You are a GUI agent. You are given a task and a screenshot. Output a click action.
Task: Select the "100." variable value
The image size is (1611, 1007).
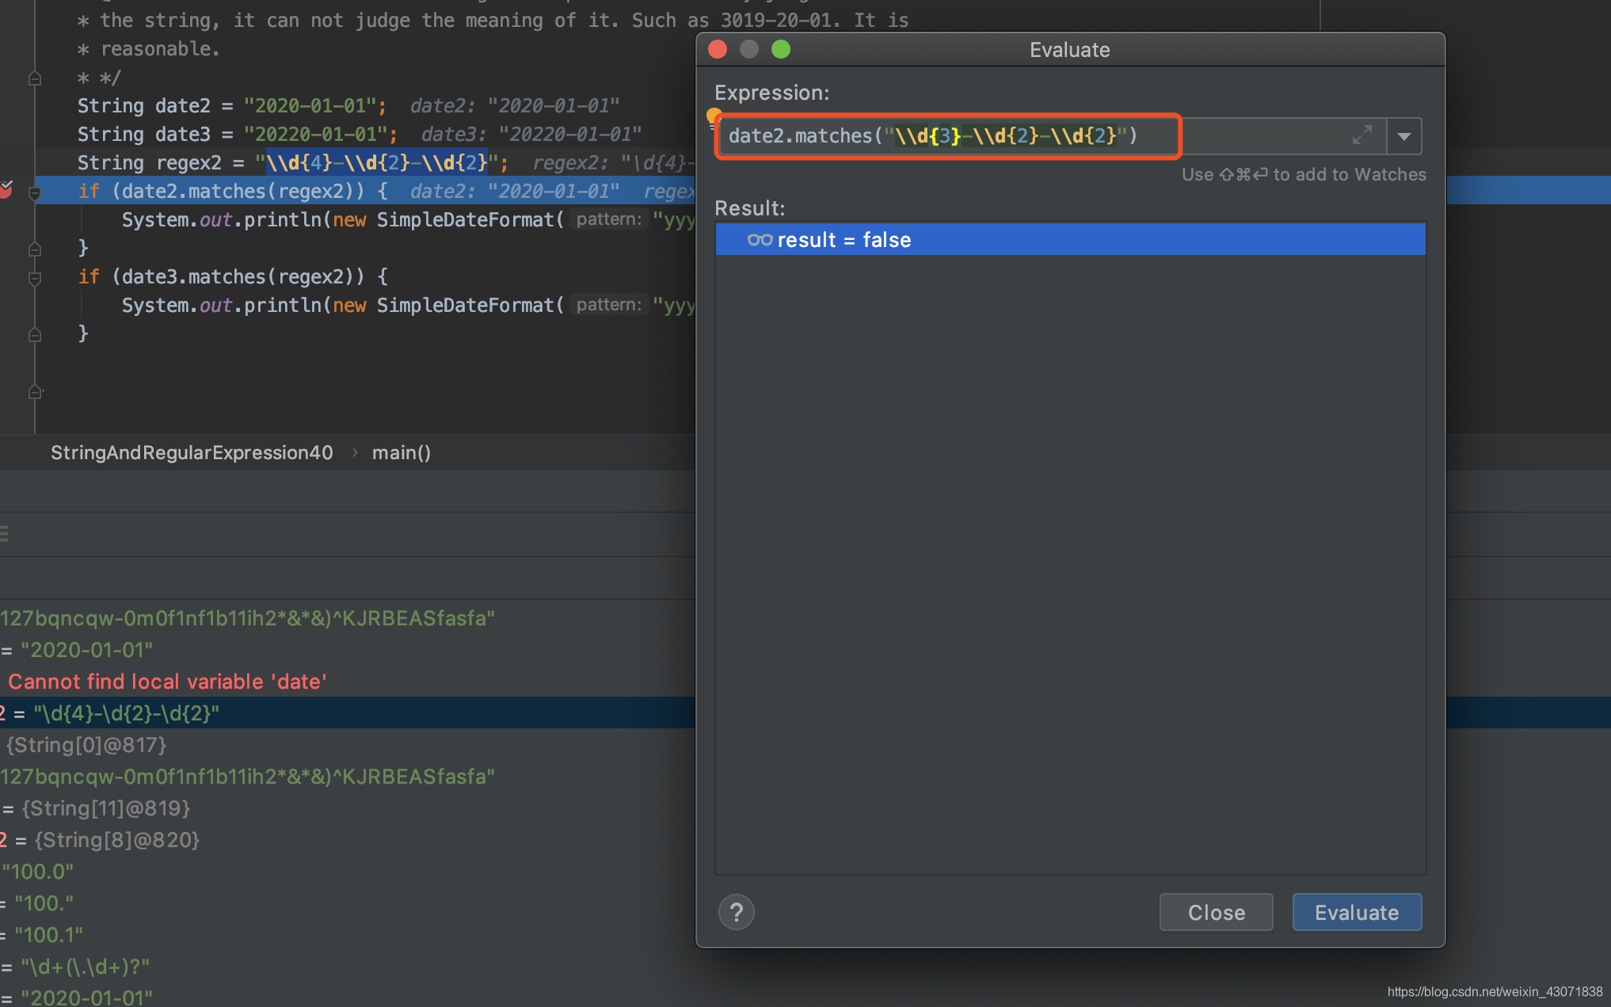44,902
